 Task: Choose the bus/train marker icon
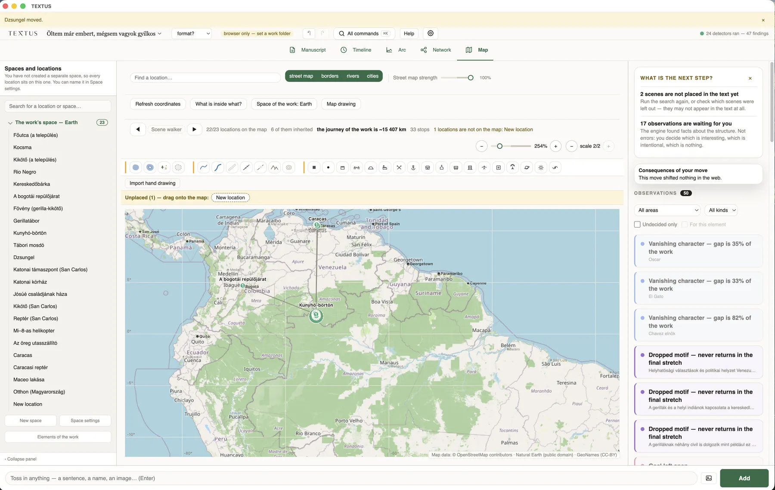pyautogui.click(x=456, y=168)
